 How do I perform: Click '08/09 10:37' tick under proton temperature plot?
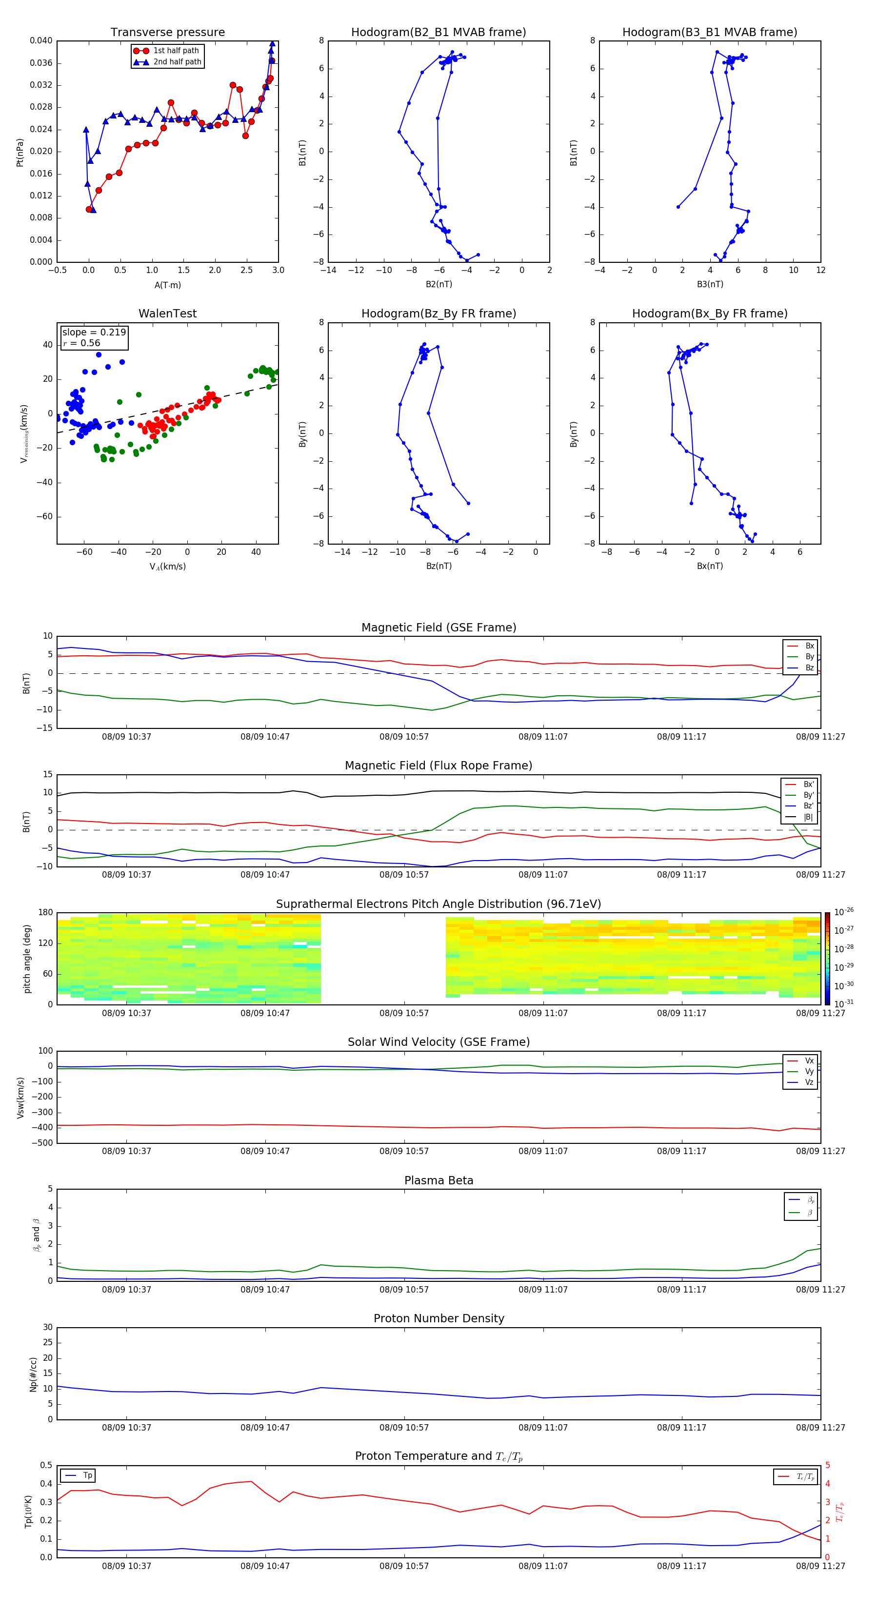tap(126, 1567)
